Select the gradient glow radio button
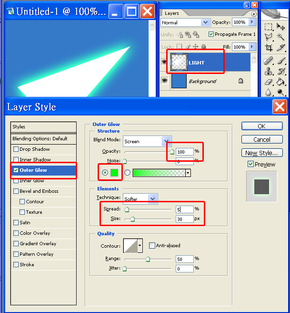This screenshot has height=313, width=290. 128,172
